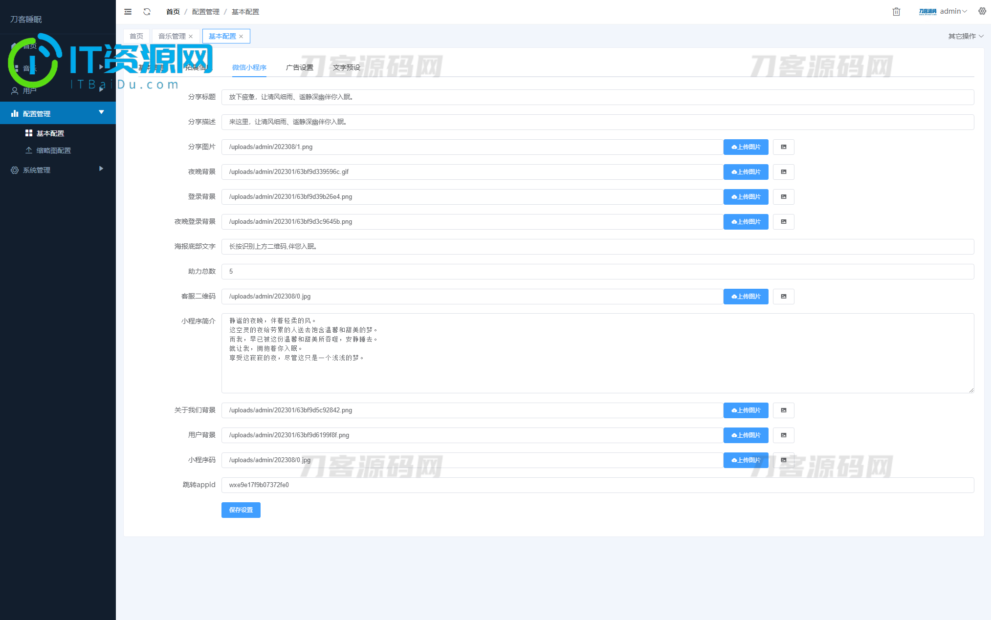Viewport: 991px width, 620px height.
Task: Click the 用户背景 path field
Action: [x=472, y=435]
